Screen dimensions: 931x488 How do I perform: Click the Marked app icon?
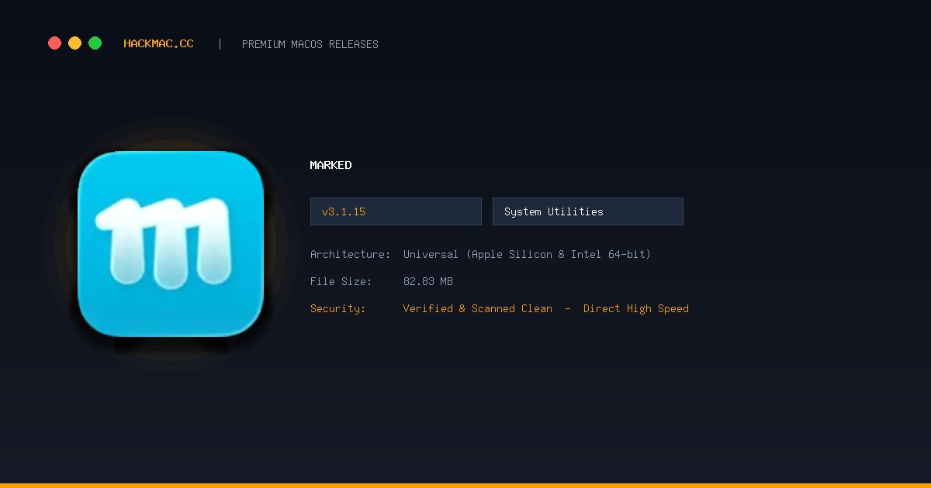tap(171, 243)
